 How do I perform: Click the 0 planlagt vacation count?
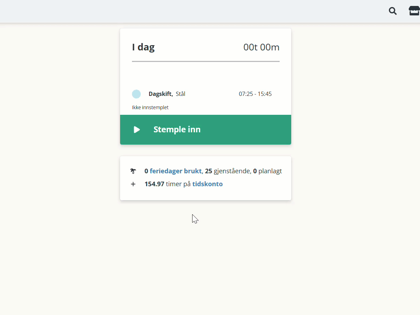267,171
